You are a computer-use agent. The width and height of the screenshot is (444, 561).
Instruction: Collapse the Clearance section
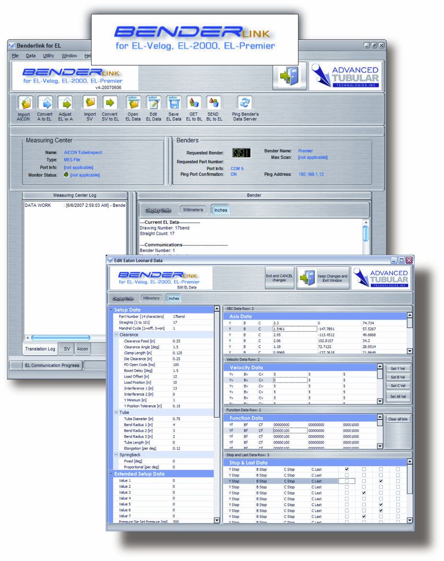point(116,335)
